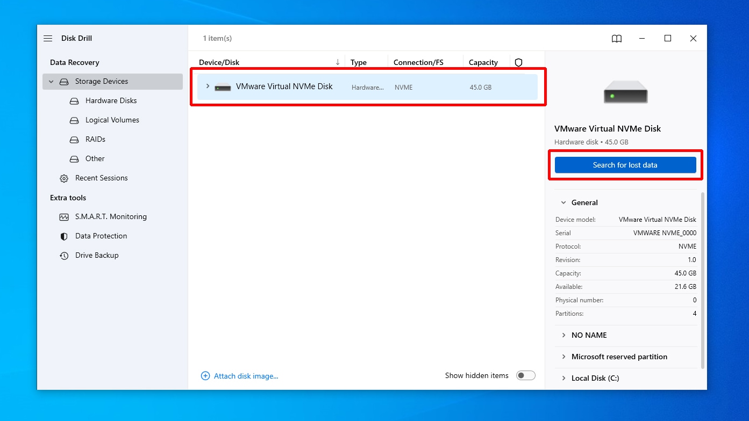Viewport: 749px width, 421px height.
Task: Click the shield column header icon
Action: pos(518,62)
